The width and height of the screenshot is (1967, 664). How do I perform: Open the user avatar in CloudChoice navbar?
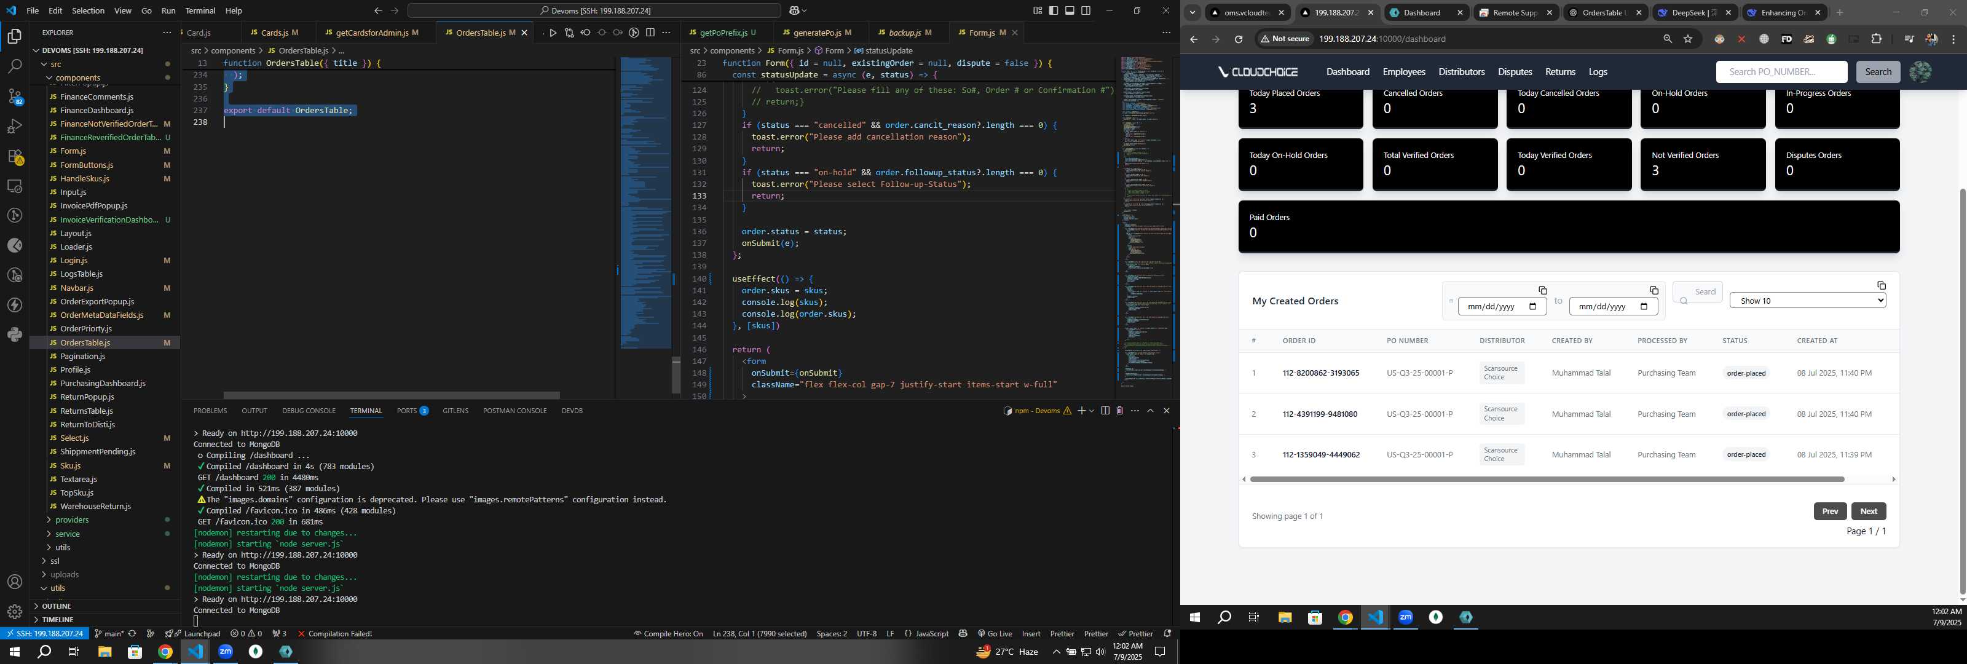point(1920,72)
